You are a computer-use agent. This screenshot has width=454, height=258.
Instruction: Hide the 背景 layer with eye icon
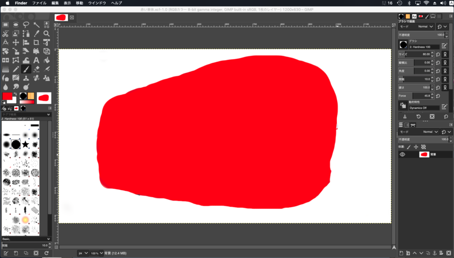click(x=402, y=155)
